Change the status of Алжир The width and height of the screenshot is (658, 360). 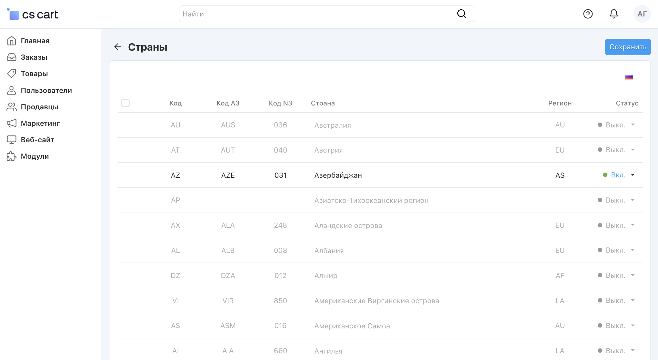616,275
